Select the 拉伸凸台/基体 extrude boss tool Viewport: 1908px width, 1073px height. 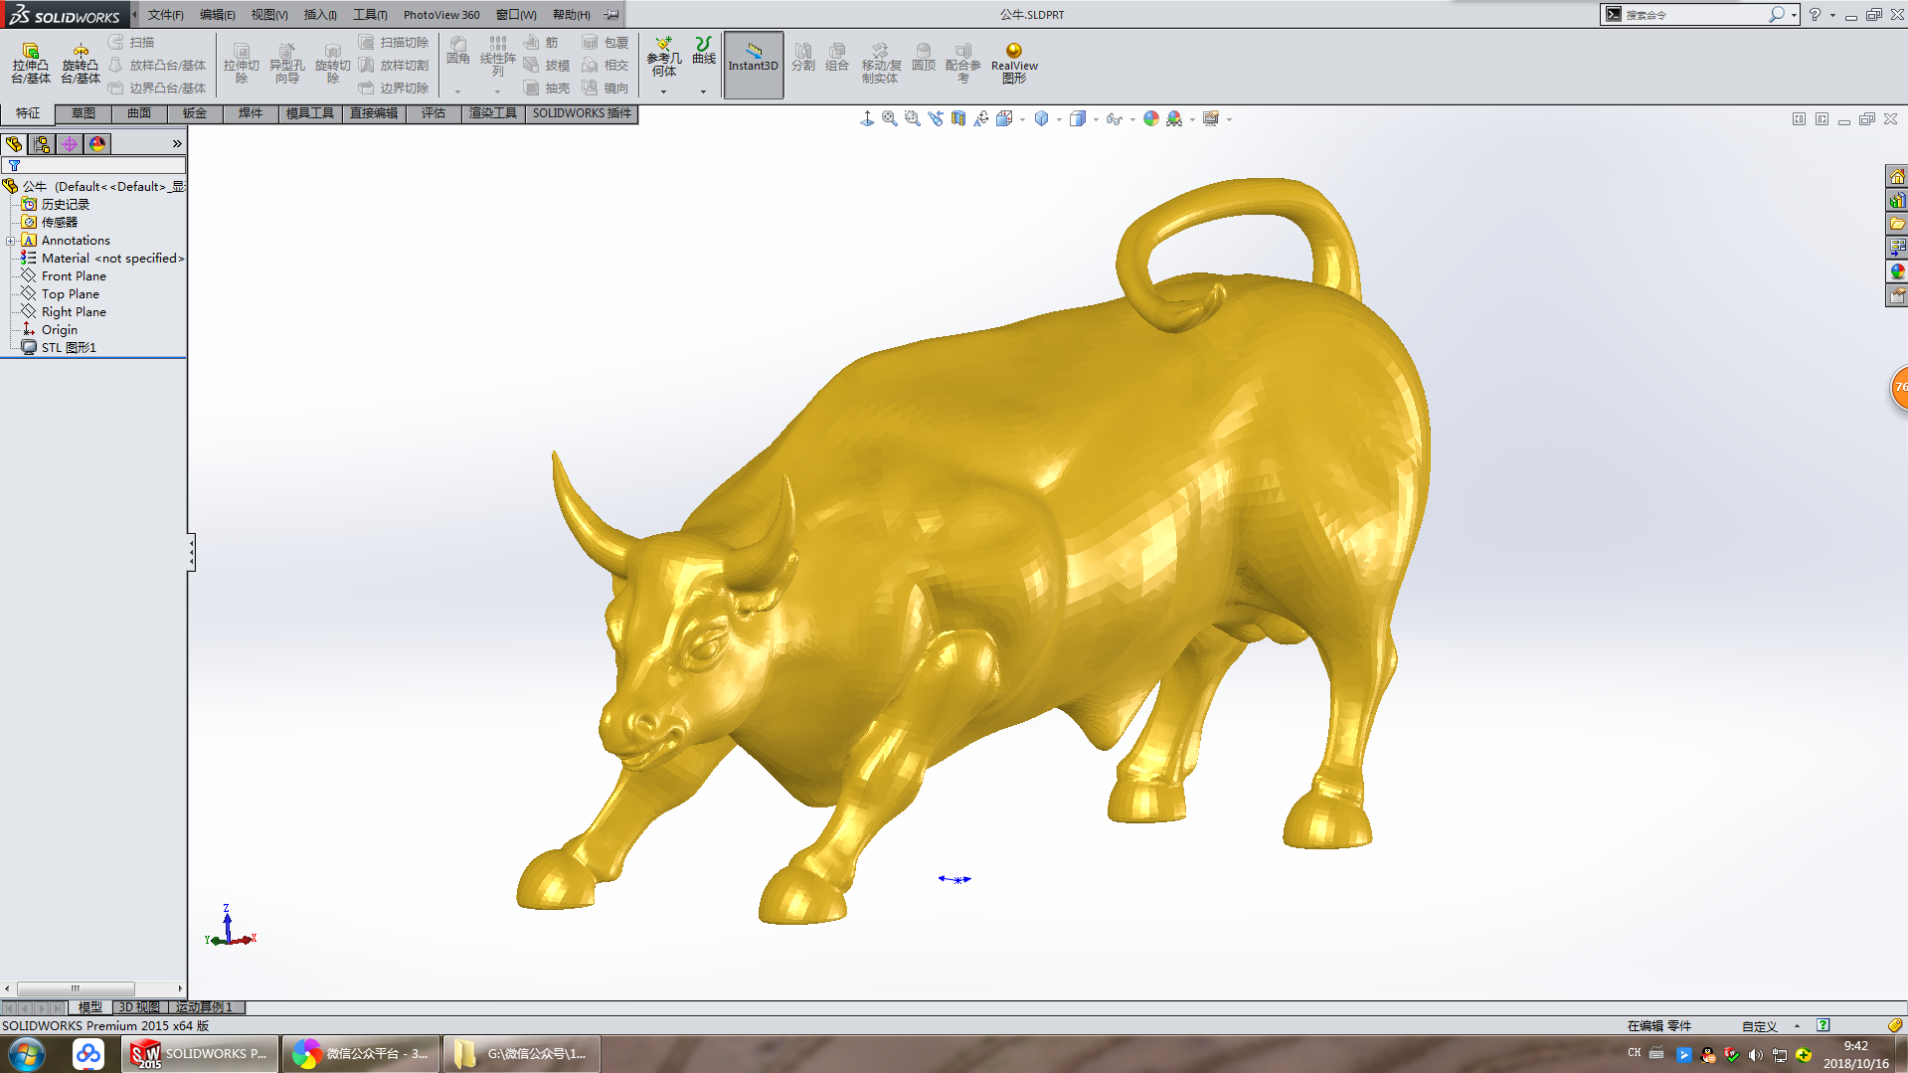point(31,64)
